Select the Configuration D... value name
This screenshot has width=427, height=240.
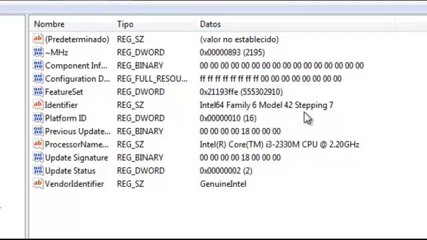(77, 79)
